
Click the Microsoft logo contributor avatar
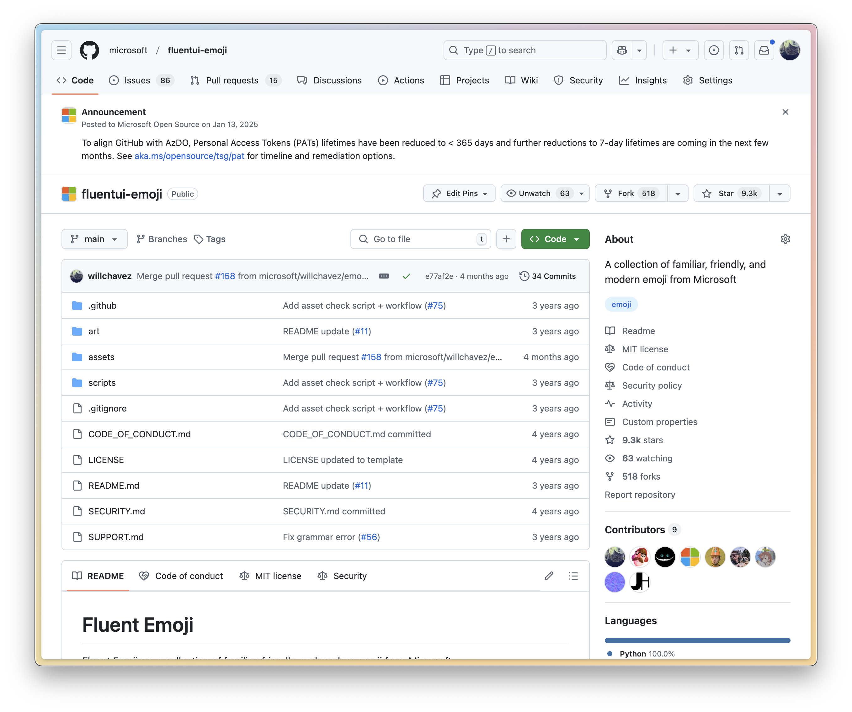pyautogui.click(x=690, y=557)
